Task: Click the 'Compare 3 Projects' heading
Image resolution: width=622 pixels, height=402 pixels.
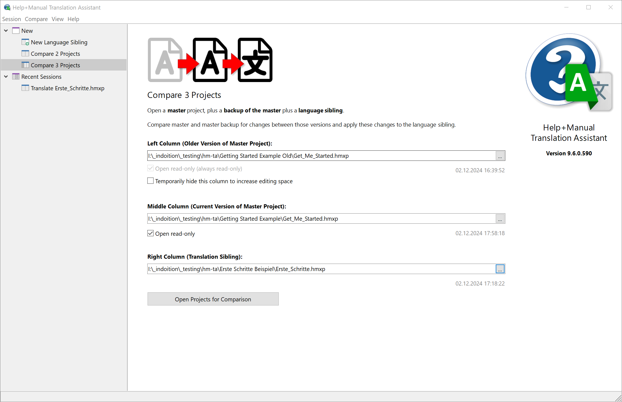Action: [x=184, y=95]
